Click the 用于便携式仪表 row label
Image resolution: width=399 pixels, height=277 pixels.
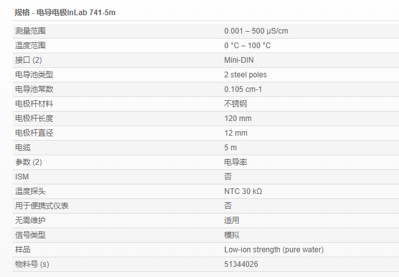[42, 206]
